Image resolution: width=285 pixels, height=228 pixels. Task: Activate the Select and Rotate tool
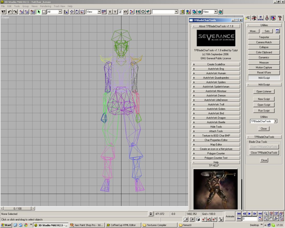pos(77,12)
